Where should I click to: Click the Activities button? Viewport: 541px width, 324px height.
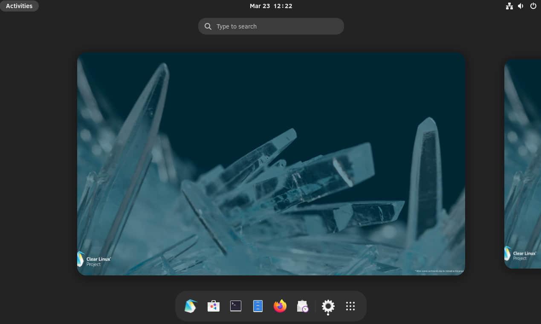tap(19, 6)
